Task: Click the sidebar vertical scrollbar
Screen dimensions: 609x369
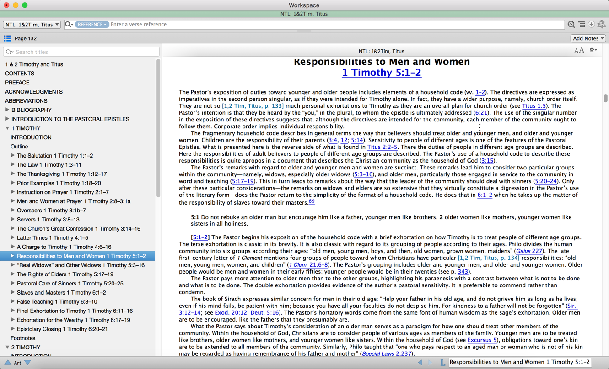Action: (158, 128)
